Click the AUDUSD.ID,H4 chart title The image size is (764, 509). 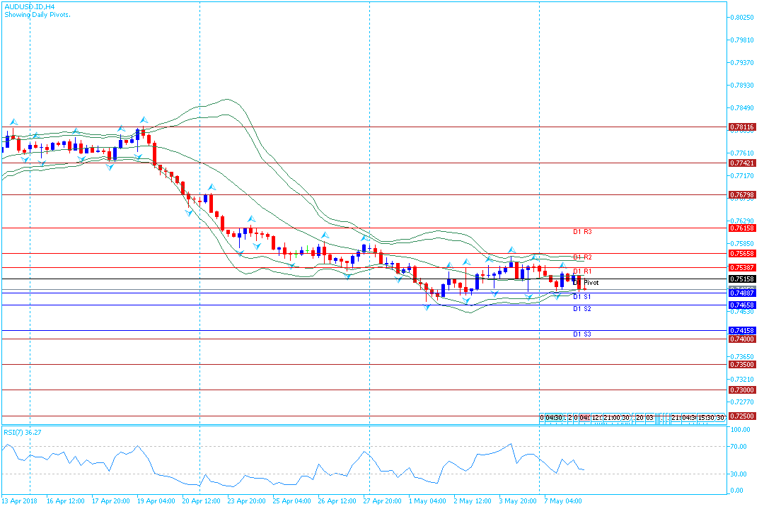click(30, 6)
